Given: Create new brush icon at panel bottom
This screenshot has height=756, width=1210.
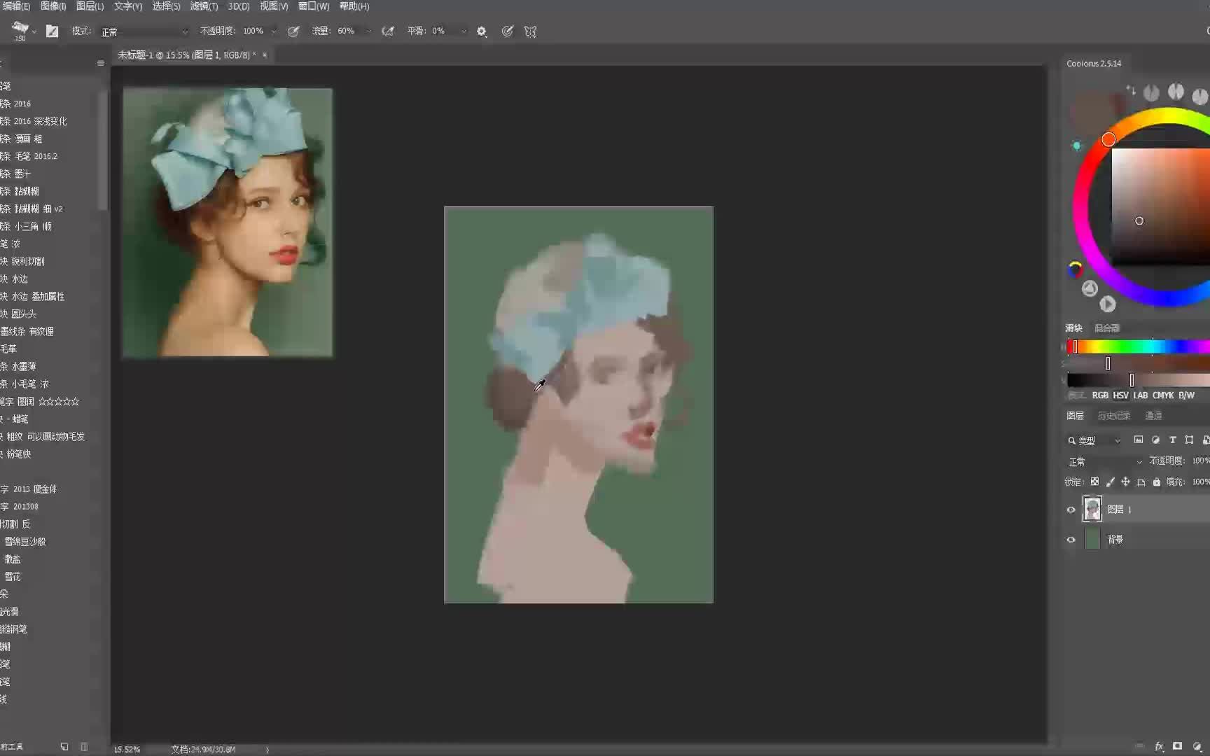Looking at the screenshot, I should [64, 747].
